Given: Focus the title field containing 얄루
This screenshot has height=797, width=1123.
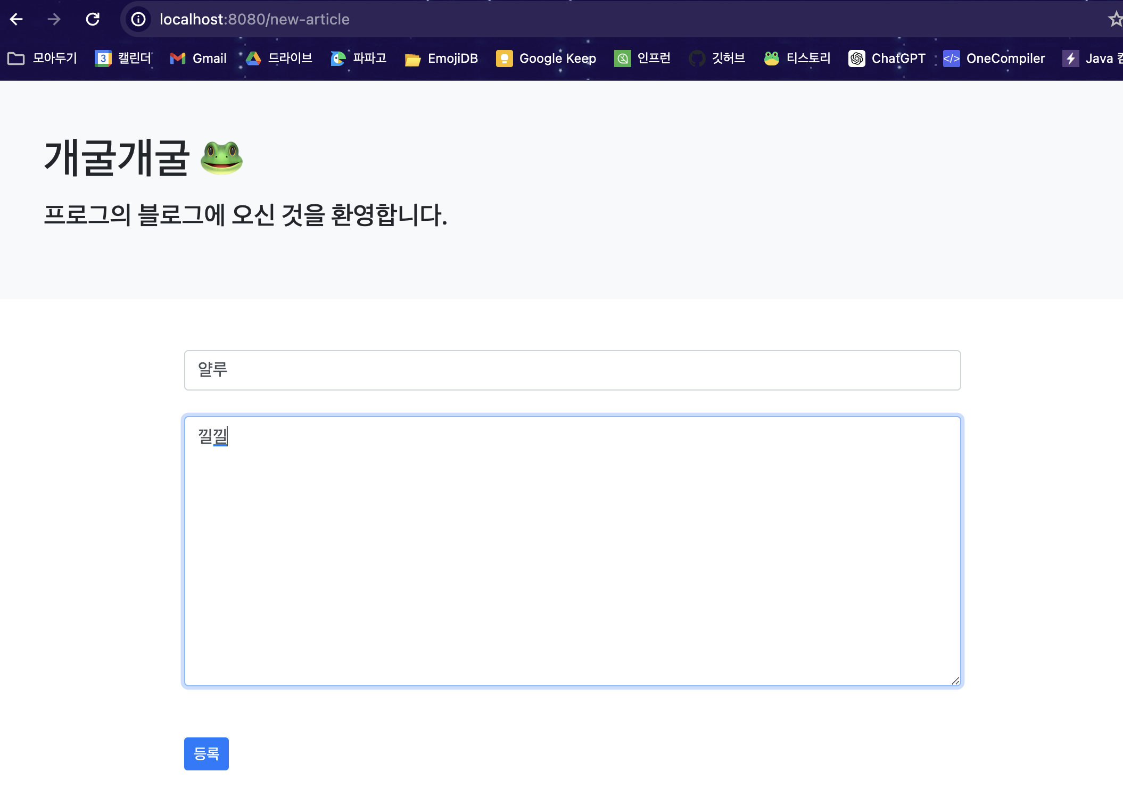Looking at the screenshot, I should click(x=572, y=370).
